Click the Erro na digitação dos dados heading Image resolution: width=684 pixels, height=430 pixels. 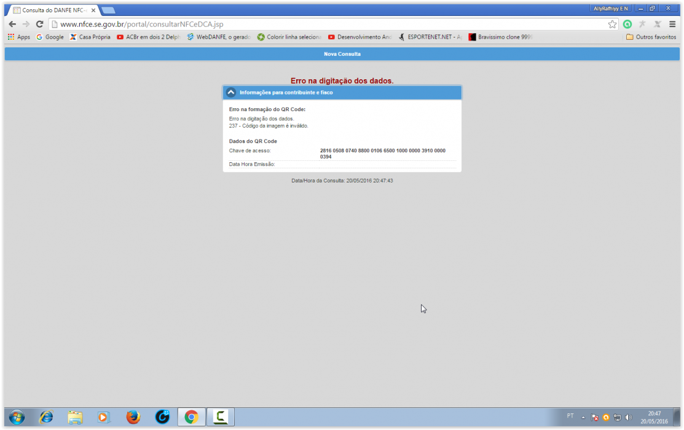pyautogui.click(x=342, y=80)
